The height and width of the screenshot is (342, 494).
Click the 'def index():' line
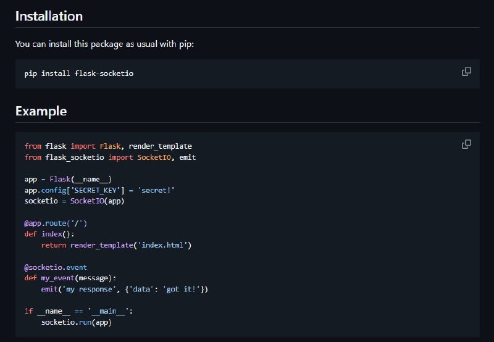click(x=49, y=234)
